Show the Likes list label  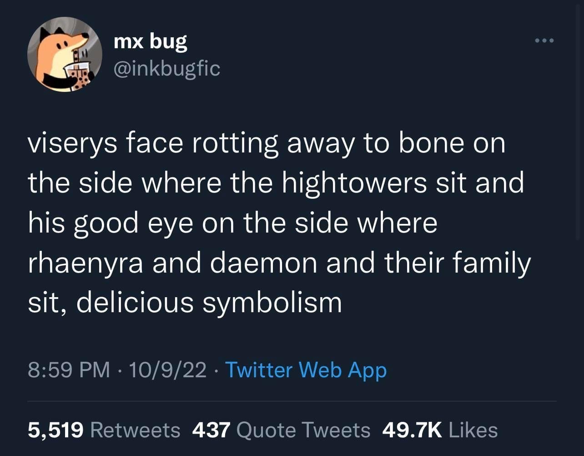pos(473,430)
